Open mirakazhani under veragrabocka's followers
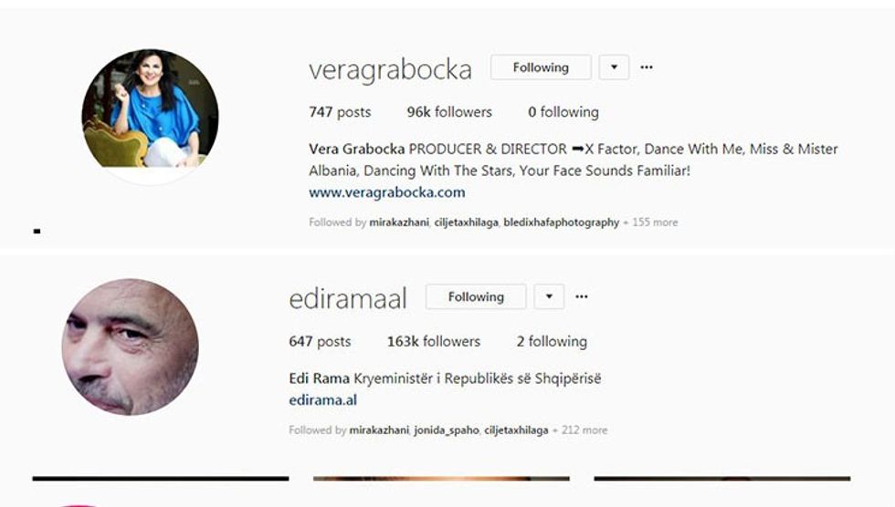895x507 pixels. pos(399,222)
